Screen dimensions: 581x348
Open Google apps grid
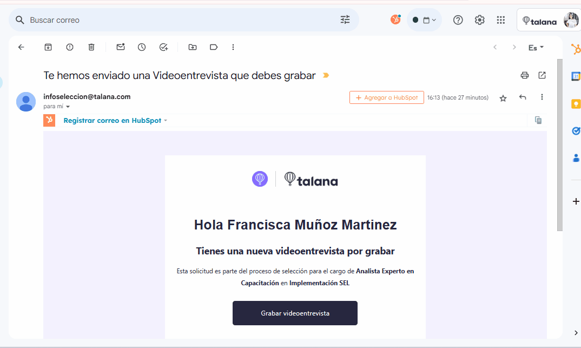coord(500,20)
